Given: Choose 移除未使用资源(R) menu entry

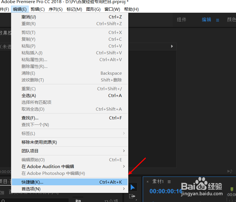Looking at the screenshot, I should pos(69,142).
